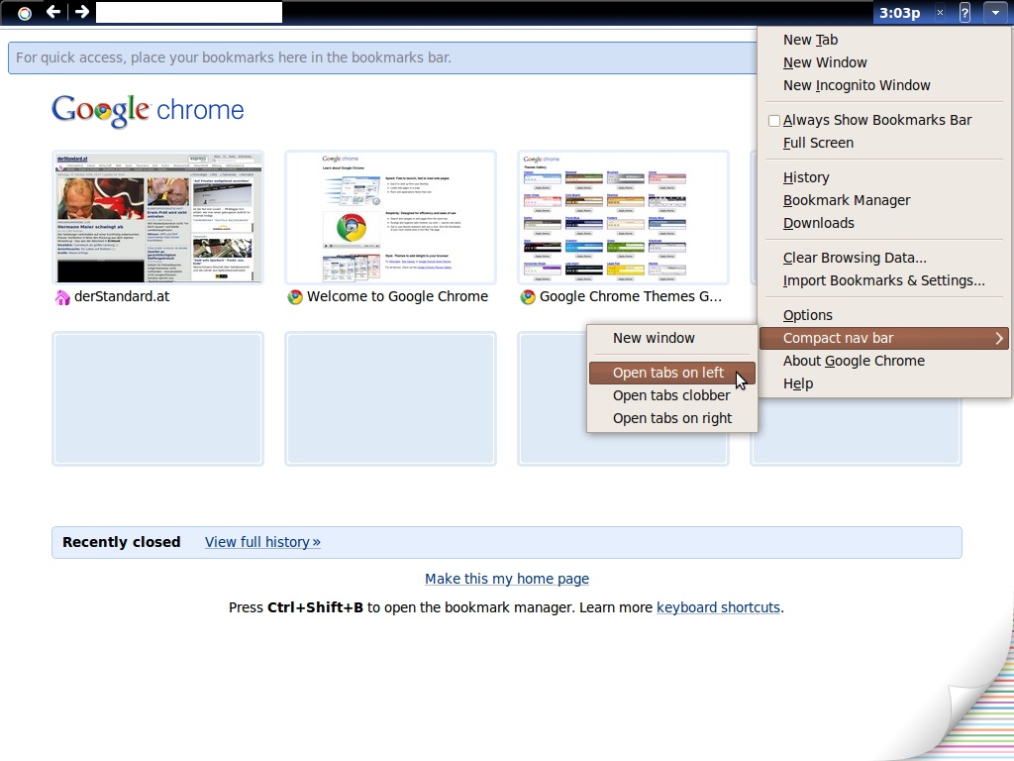Expand the Compact nav bar submenu arrow
The height and width of the screenshot is (761, 1014).
point(999,339)
